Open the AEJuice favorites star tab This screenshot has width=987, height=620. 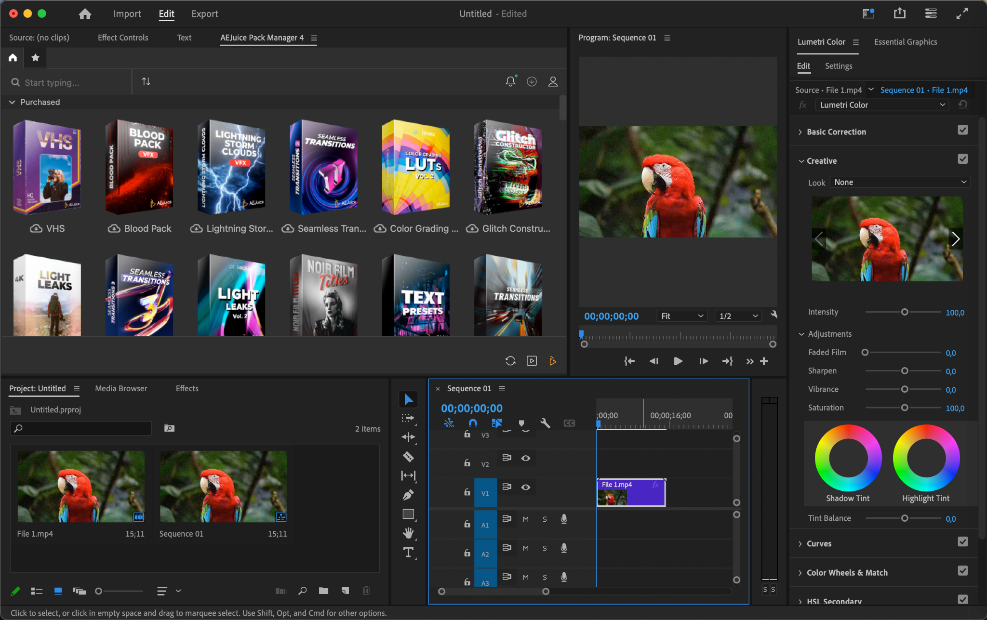35,58
